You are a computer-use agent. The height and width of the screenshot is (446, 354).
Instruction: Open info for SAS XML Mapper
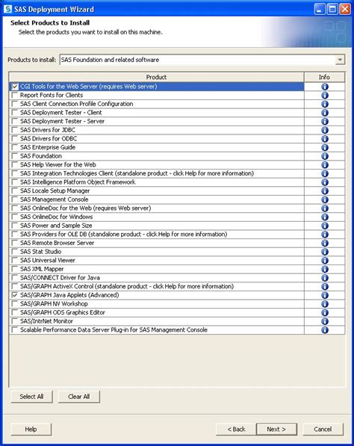pos(325,269)
